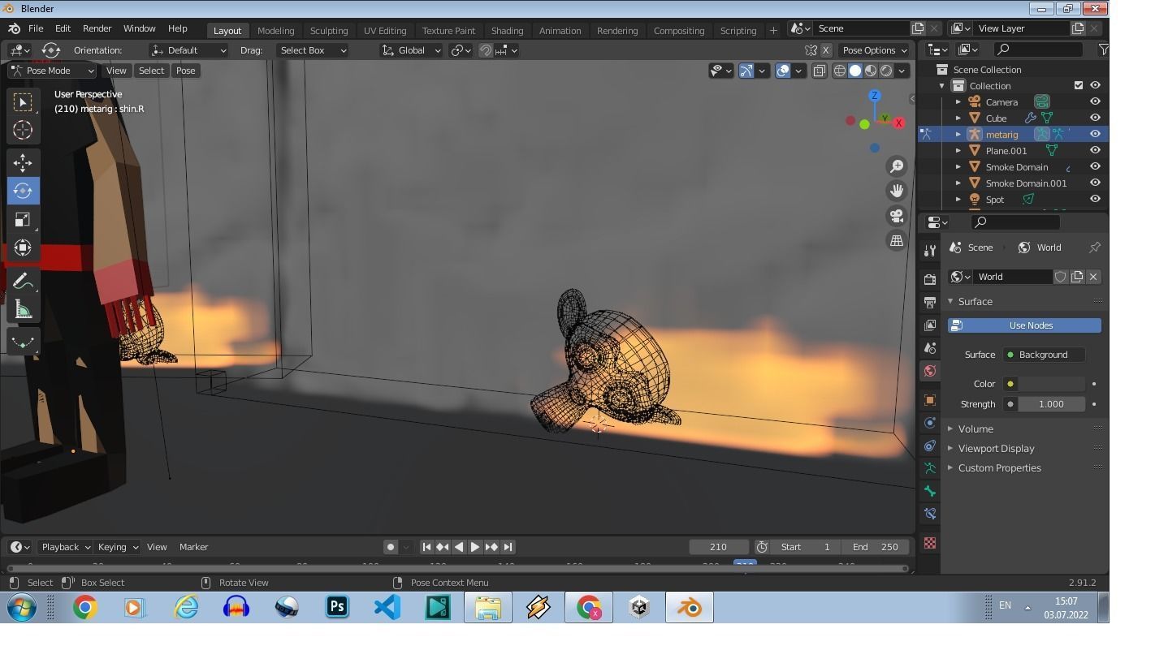
Task: Switch perspective/orthographic with the grid gizmo
Action: (x=897, y=240)
